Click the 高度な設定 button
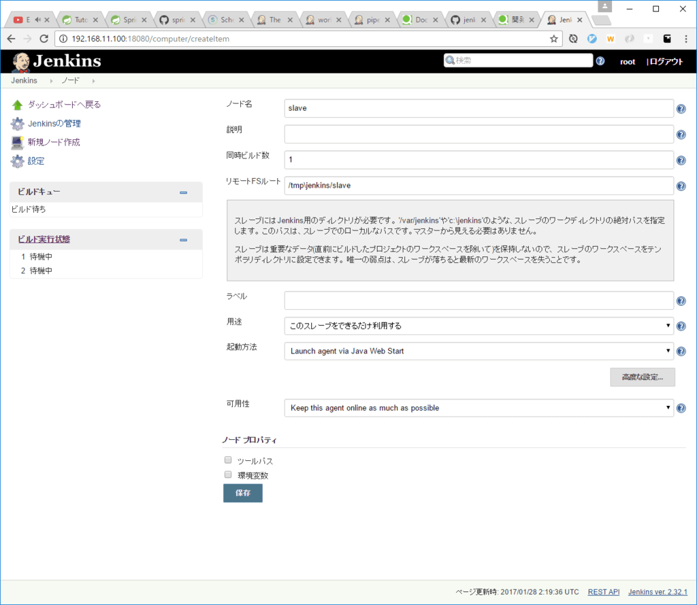697x605 pixels. pyautogui.click(x=642, y=377)
